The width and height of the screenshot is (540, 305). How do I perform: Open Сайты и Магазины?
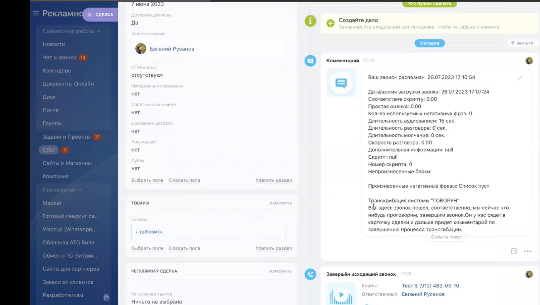point(67,163)
